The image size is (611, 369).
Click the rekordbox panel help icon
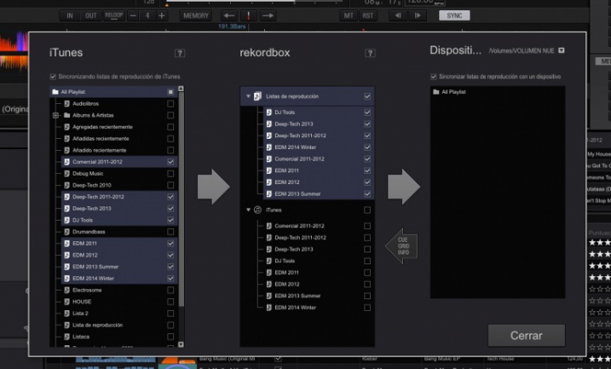tap(370, 53)
